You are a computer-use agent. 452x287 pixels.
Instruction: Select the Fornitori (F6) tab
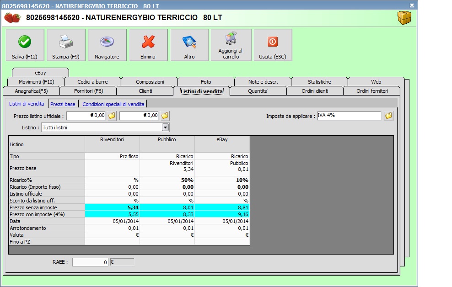(88, 91)
